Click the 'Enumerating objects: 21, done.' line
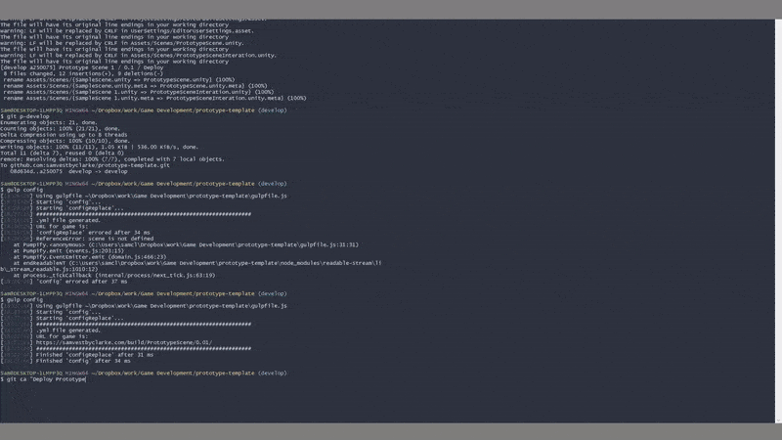 point(49,122)
